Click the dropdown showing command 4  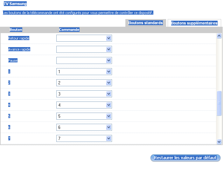(84, 105)
